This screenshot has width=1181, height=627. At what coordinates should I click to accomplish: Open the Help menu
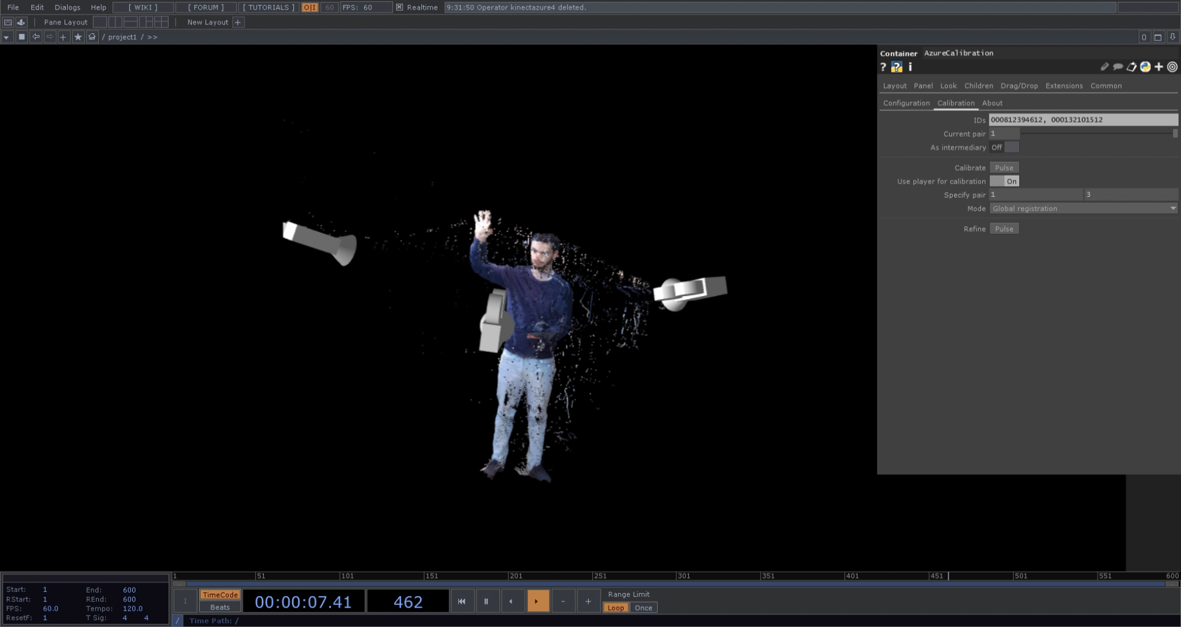click(98, 8)
